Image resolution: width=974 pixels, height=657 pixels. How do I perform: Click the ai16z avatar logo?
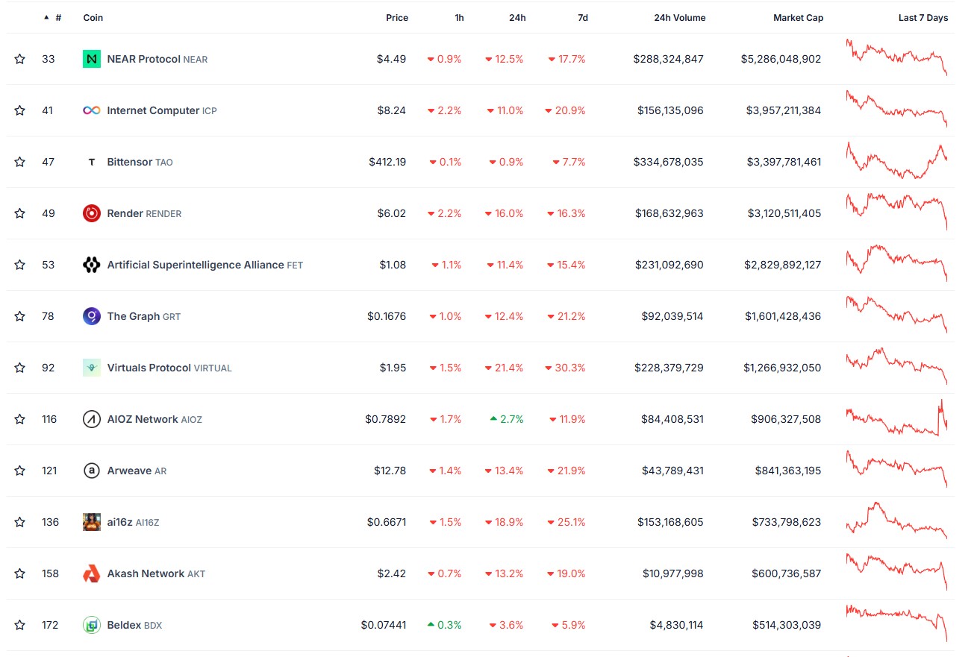pos(92,522)
